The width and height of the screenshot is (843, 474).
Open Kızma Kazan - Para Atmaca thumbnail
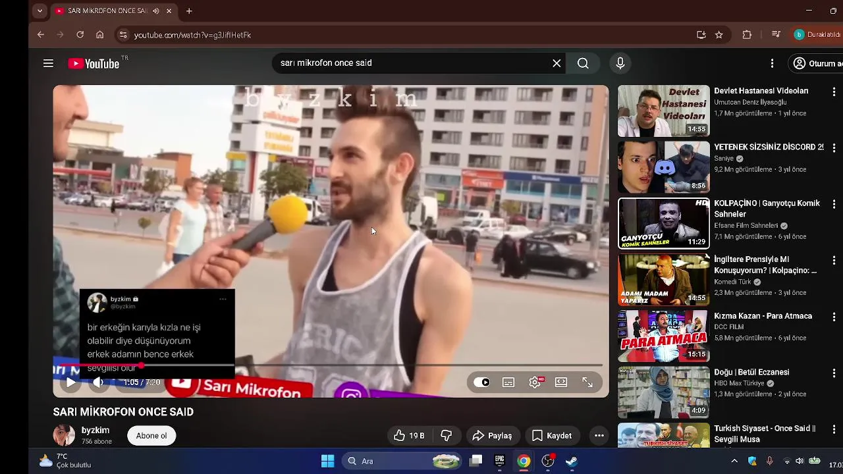click(x=664, y=336)
